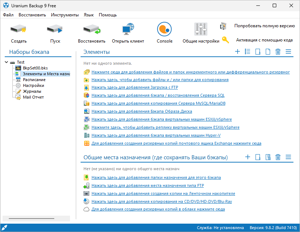Screen dimensions: 300x232
Task: Click the list ordering icon near Элементы
Action: [x=248, y=51]
